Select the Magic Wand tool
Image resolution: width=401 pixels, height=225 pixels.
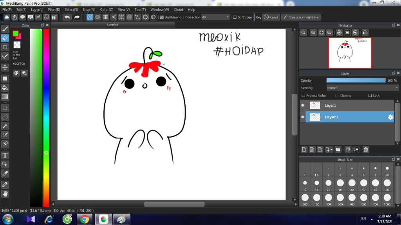coord(5,126)
